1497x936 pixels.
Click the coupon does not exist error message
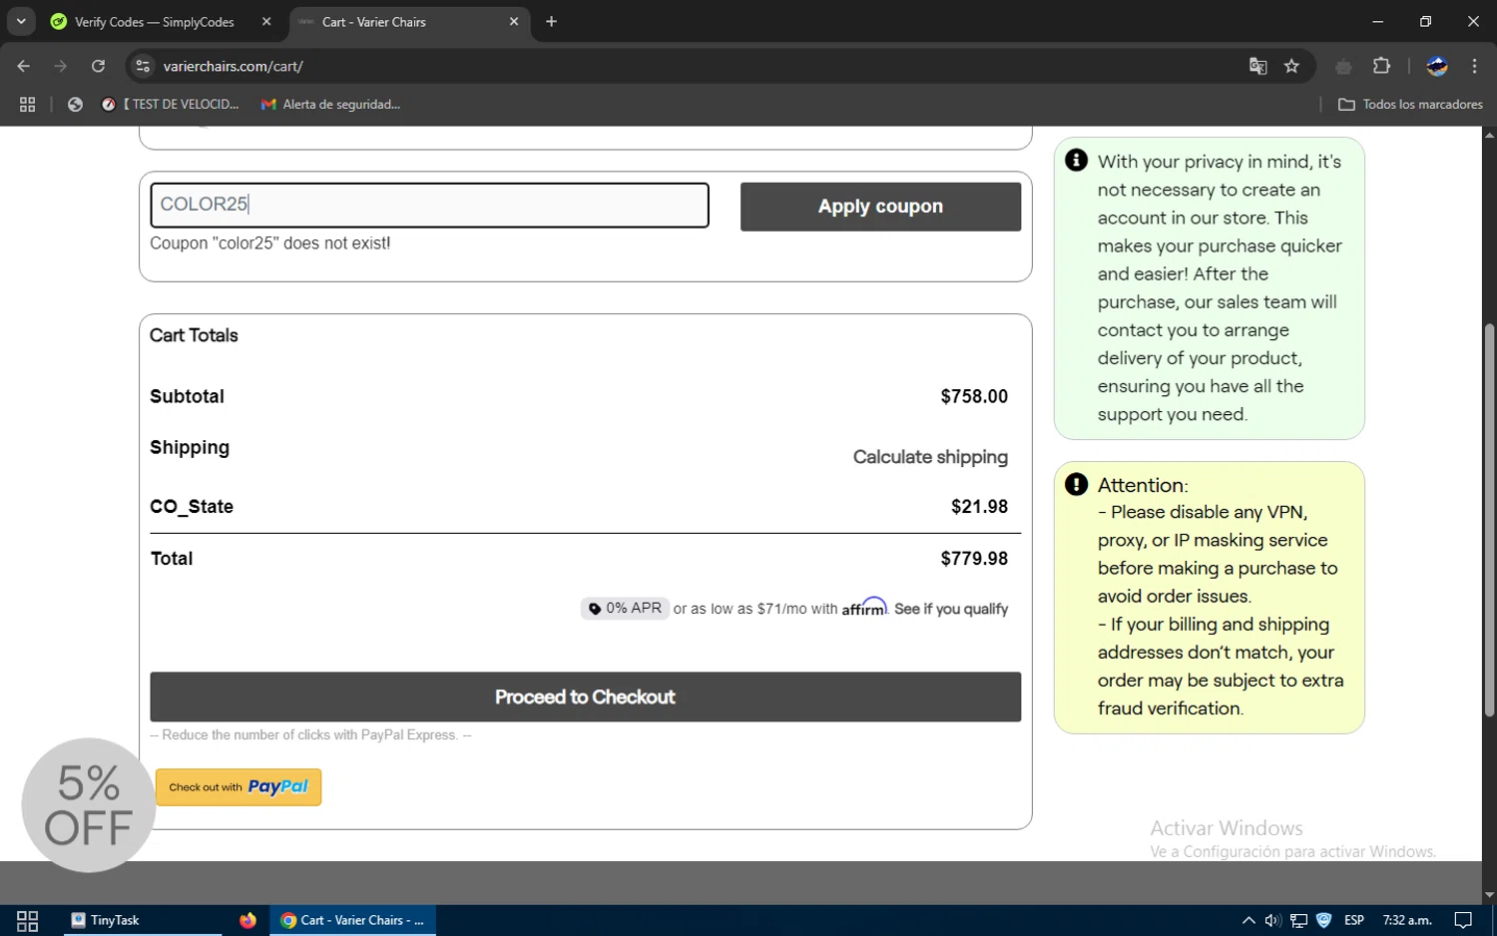click(x=269, y=243)
